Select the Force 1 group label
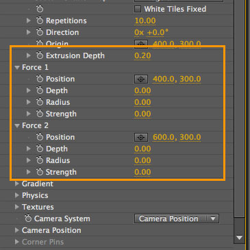This screenshot has width=250, height=250. (35, 67)
